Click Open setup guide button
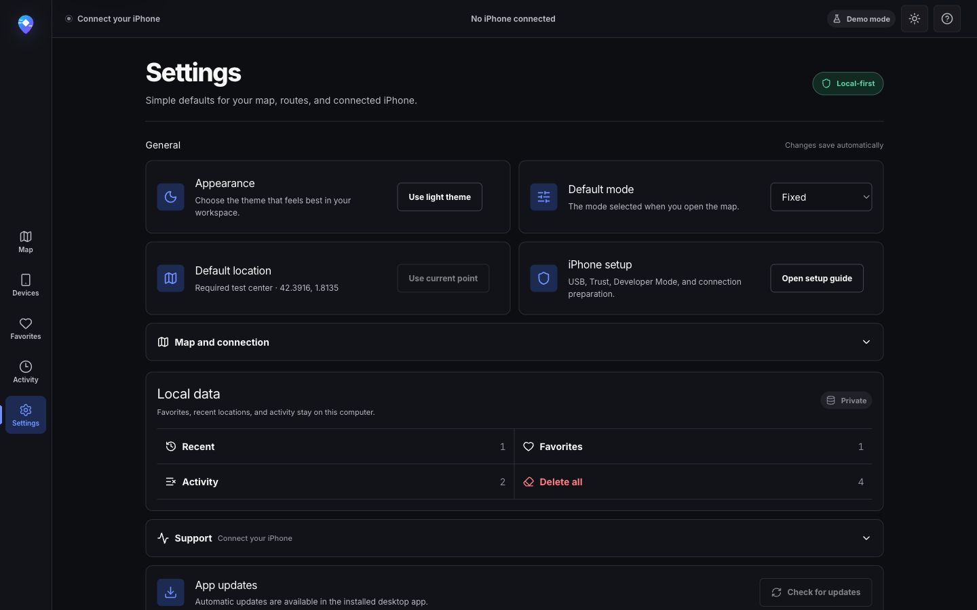The height and width of the screenshot is (610, 977). [x=817, y=279]
